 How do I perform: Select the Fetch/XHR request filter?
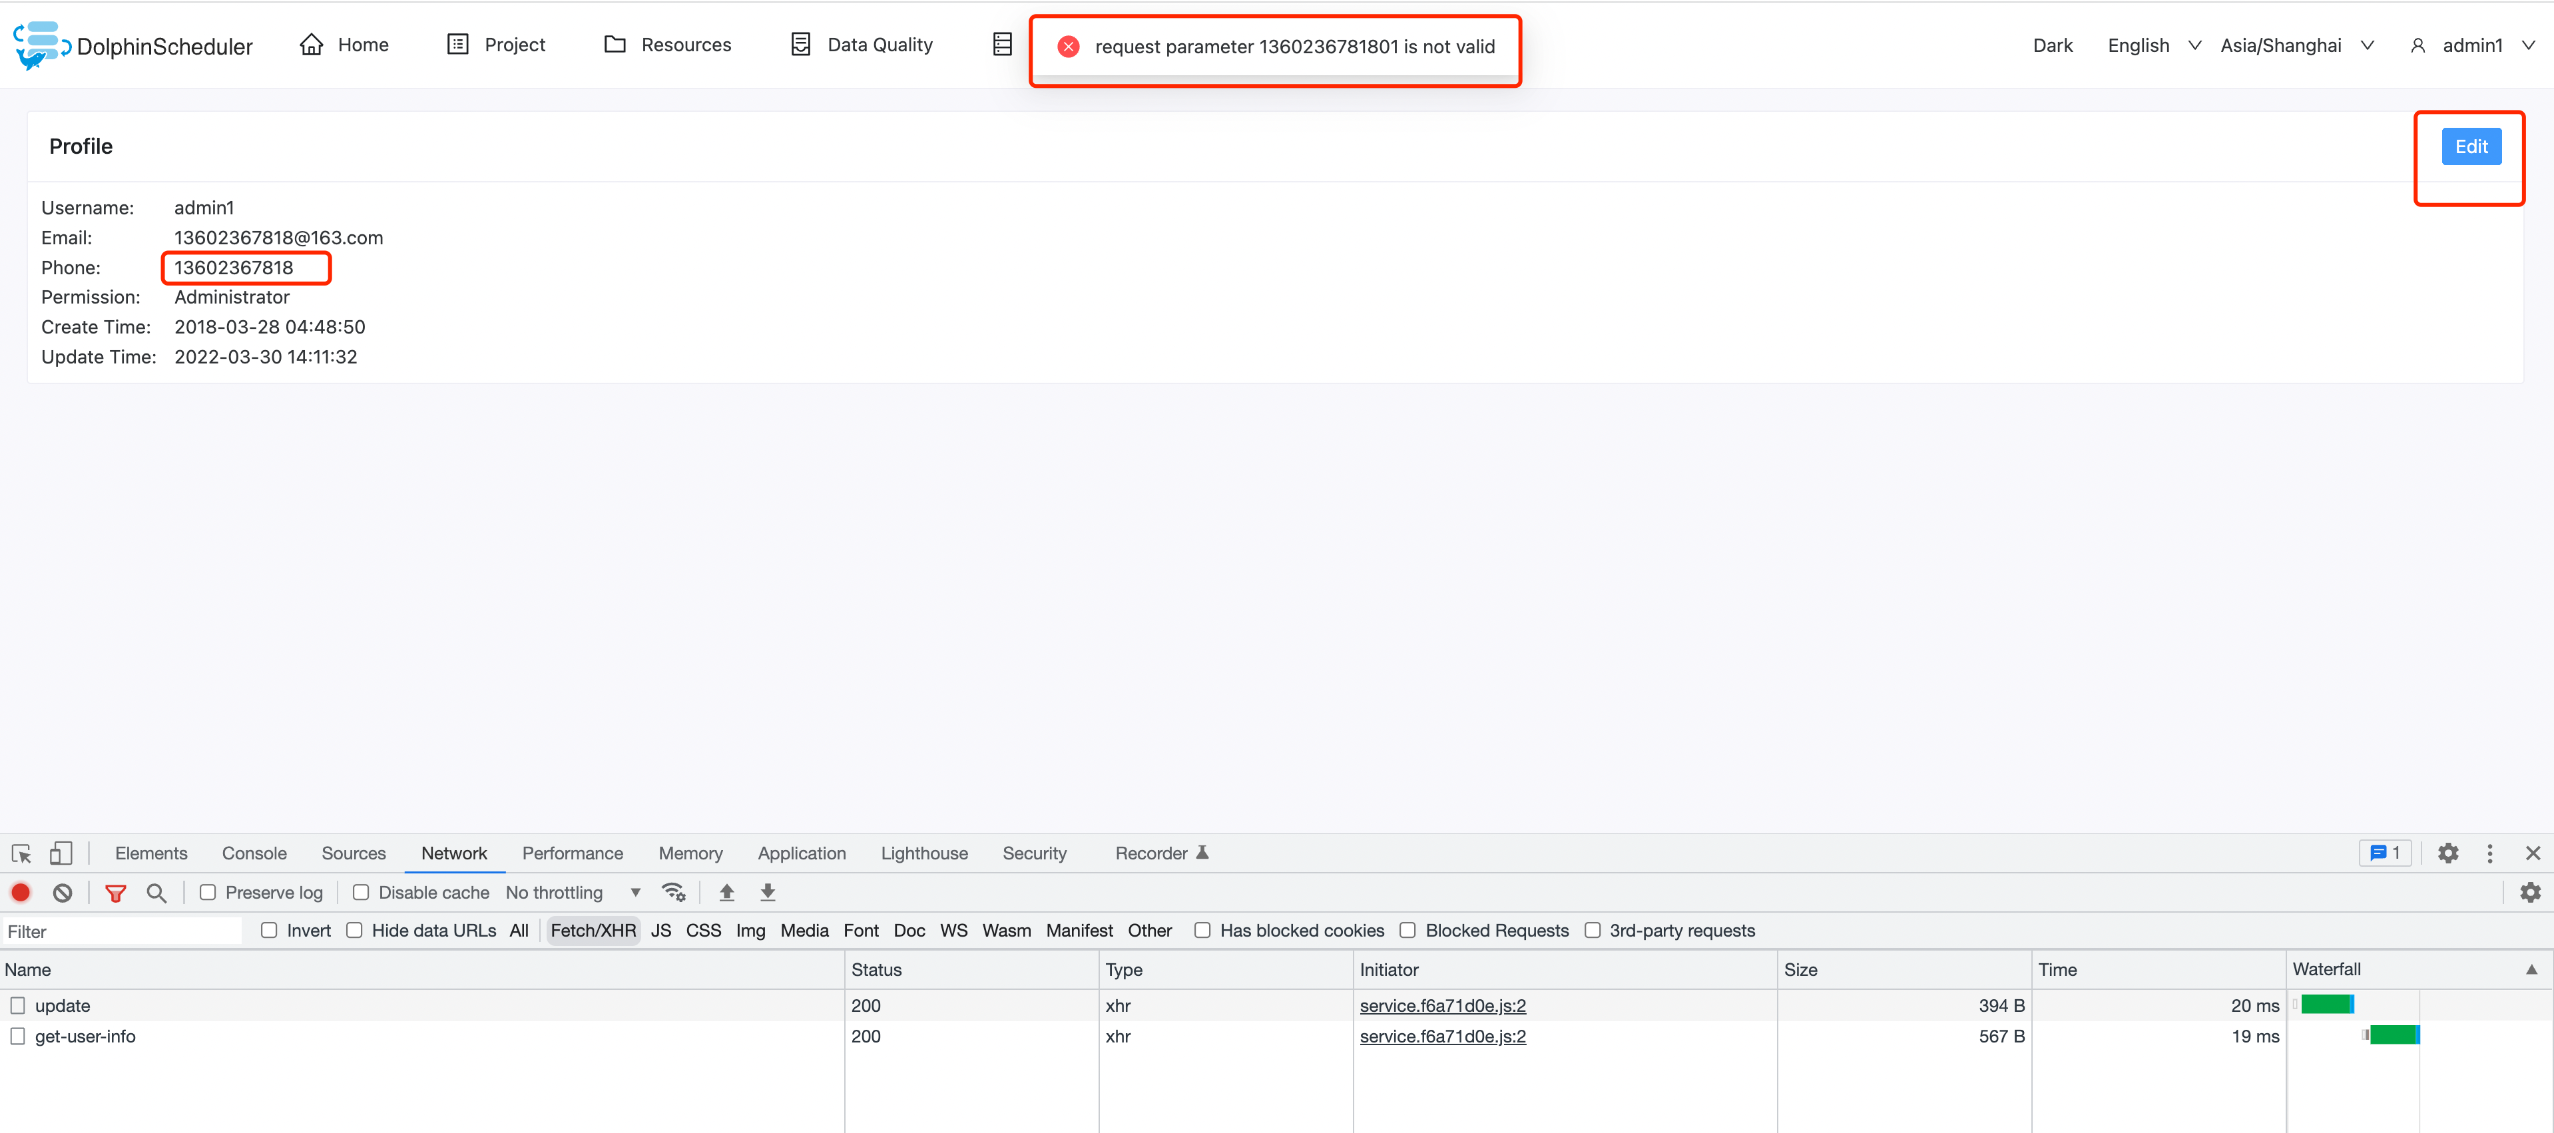click(593, 930)
